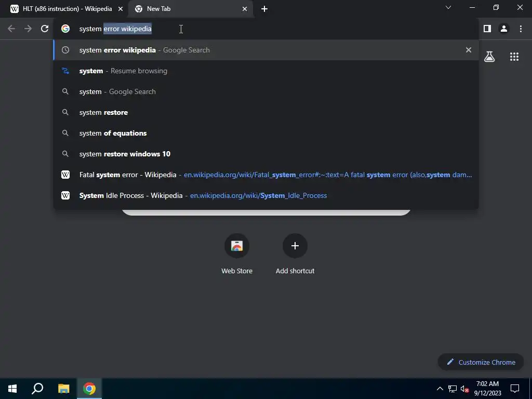This screenshot has width=532, height=399.
Task: Open Windows taskbar search
Action: pos(37,389)
